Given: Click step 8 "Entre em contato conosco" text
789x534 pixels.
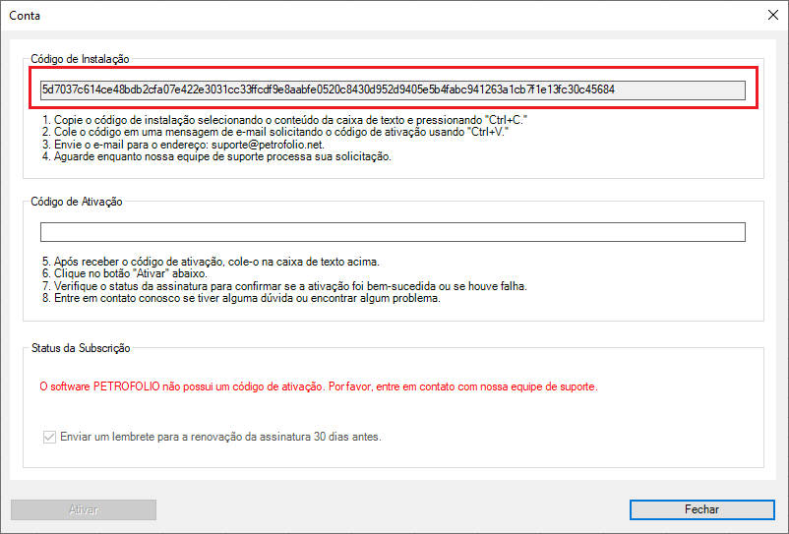Looking at the screenshot, I should pyautogui.click(x=240, y=299).
